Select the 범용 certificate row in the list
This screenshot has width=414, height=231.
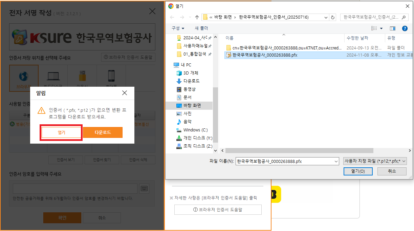pyautogui.click(x=82, y=124)
